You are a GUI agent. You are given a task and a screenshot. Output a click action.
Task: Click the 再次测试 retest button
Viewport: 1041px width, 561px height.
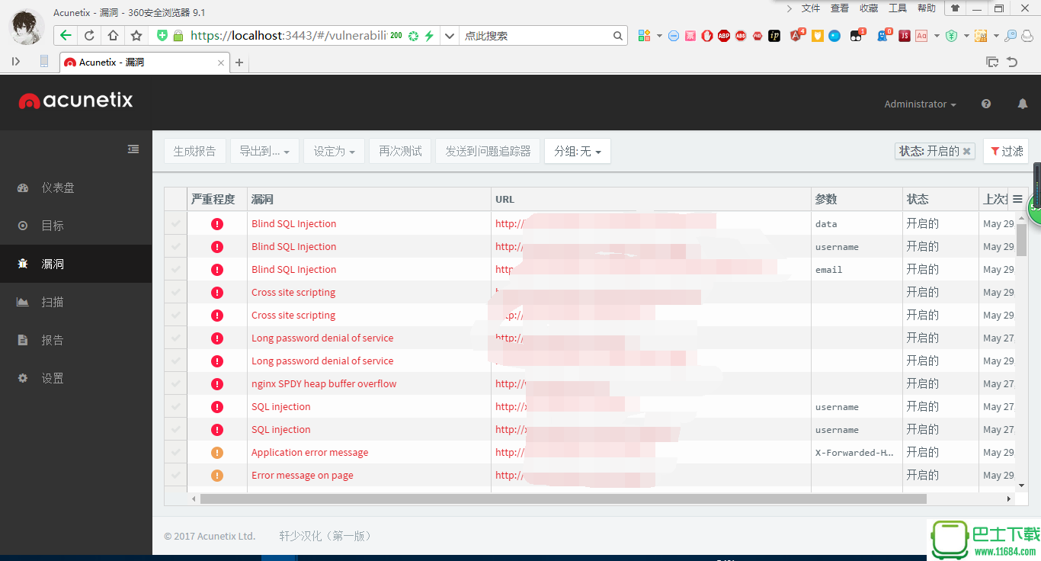[x=401, y=151]
